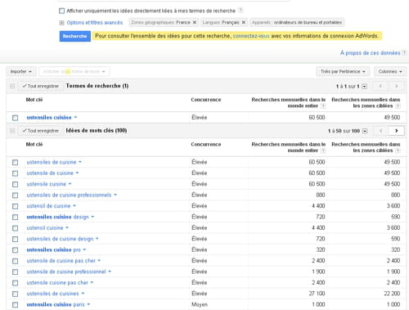Click 'Moyen' competition value for paris keyword

coord(200,304)
